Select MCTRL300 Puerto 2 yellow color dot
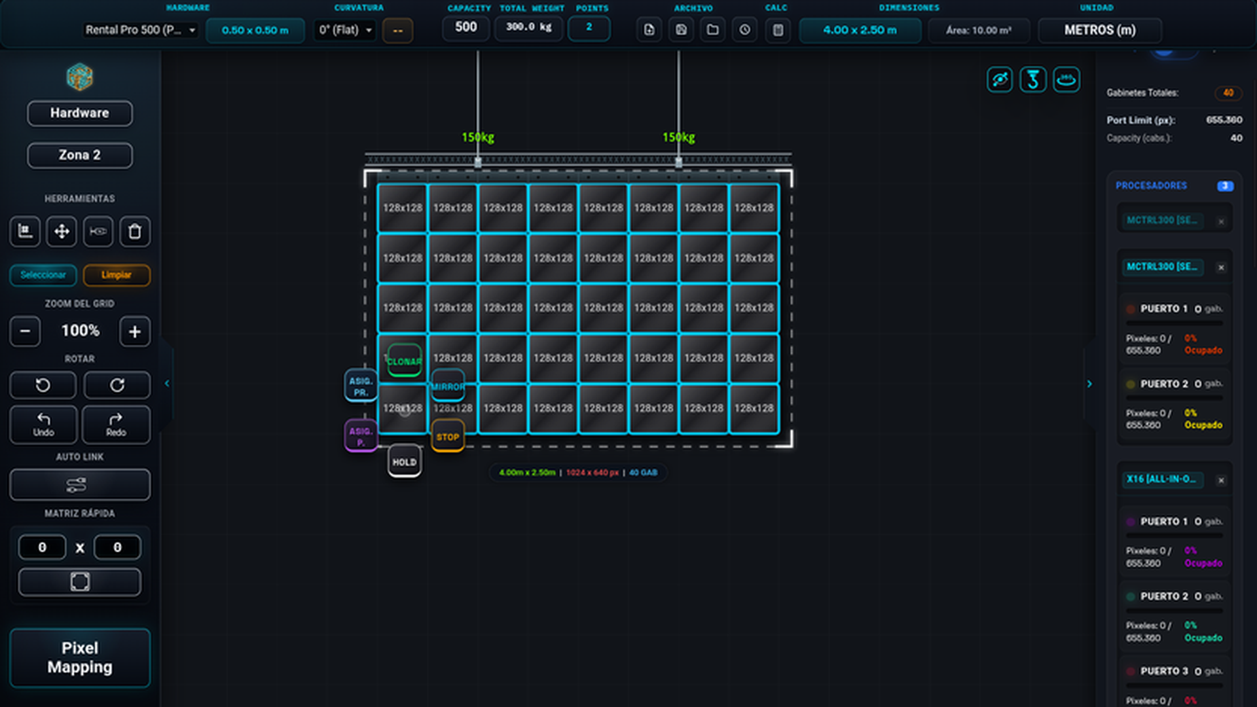The width and height of the screenshot is (1257, 707). 1131,384
